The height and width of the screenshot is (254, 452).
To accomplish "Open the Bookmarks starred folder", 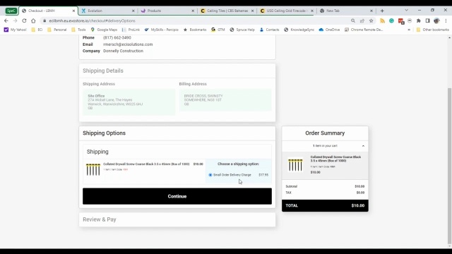I will [195, 30].
